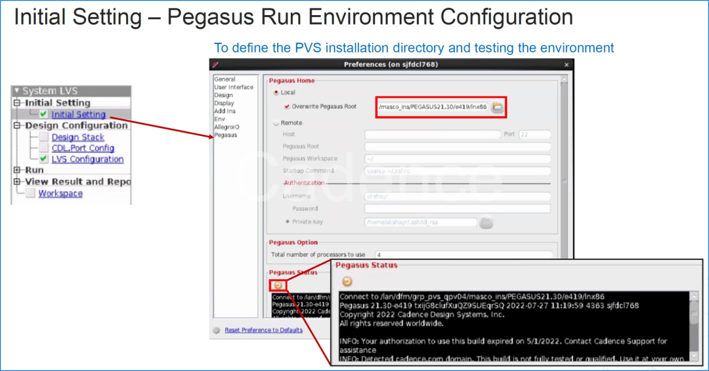Image resolution: width=709 pixels, height=371 pixels.
Task: Click the app icon in Preferences title bar
Action: 215,64
